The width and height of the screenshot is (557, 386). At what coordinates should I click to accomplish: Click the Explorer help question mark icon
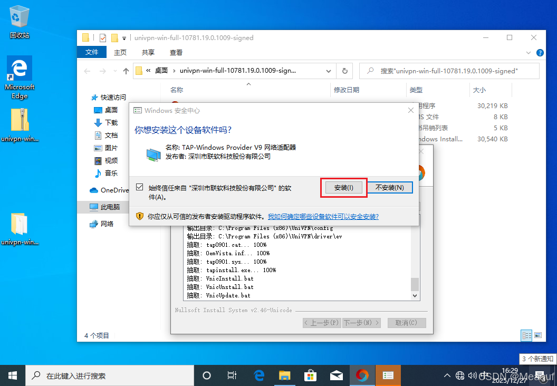pyautogui.click(x=540, y=53)
